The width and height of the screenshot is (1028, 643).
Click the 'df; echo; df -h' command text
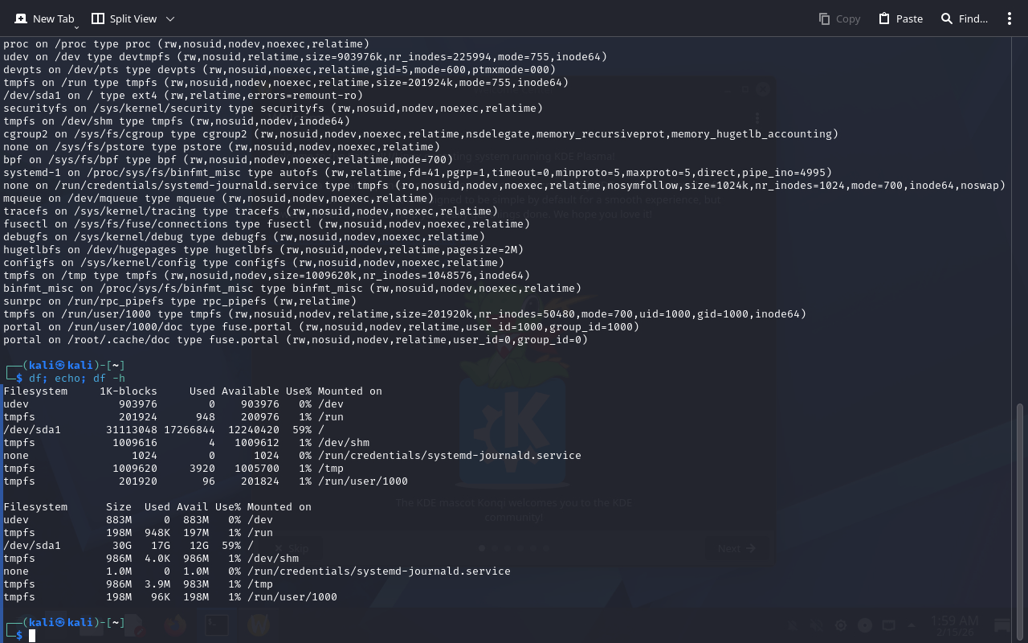[77, 378]
